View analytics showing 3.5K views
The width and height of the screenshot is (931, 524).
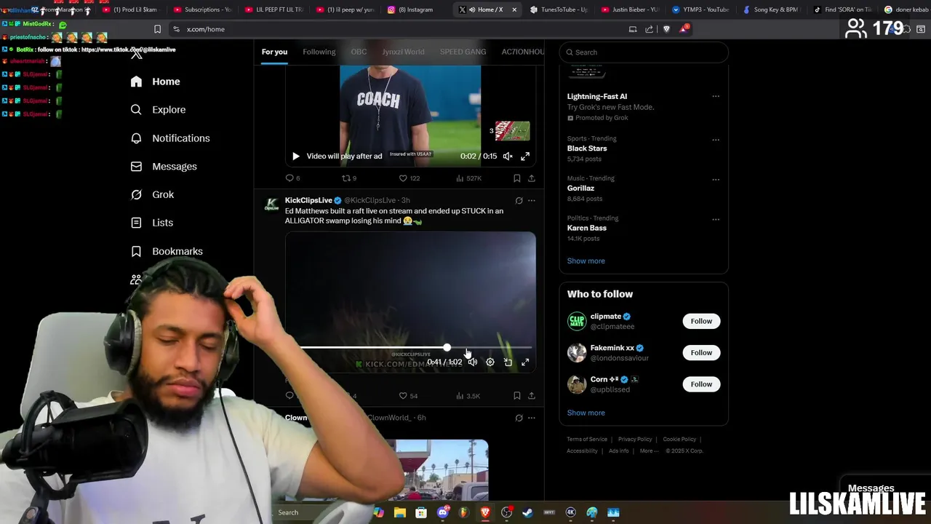tap(468, 396)
